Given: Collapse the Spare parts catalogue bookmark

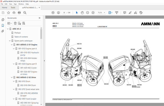Looking at the screenshot, I should (10, 41).
